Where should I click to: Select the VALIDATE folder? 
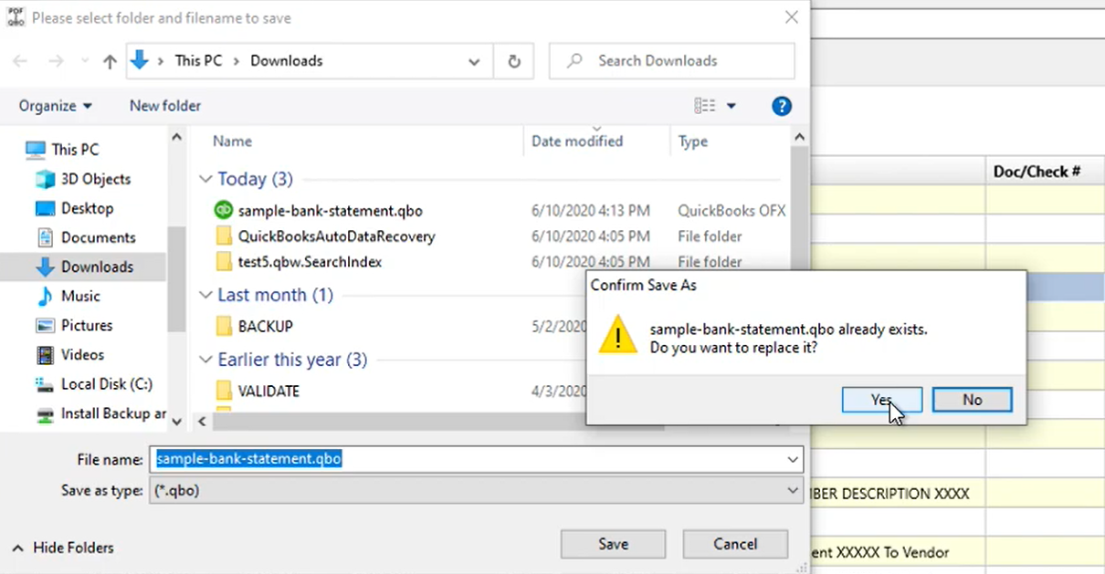coord(268,391)
